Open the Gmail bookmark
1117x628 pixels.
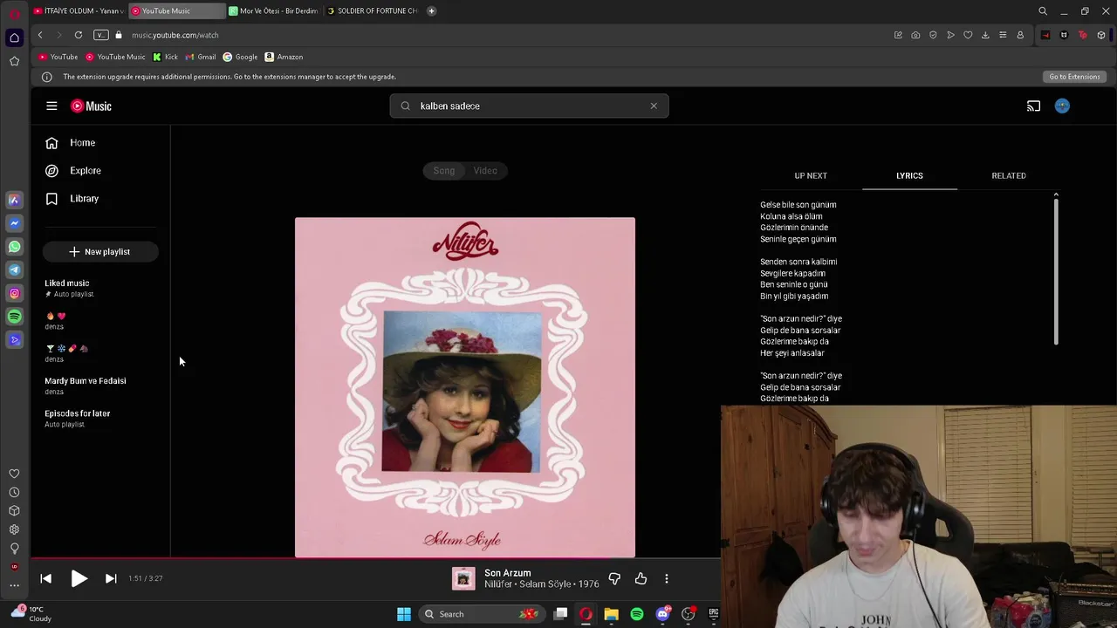201,57
